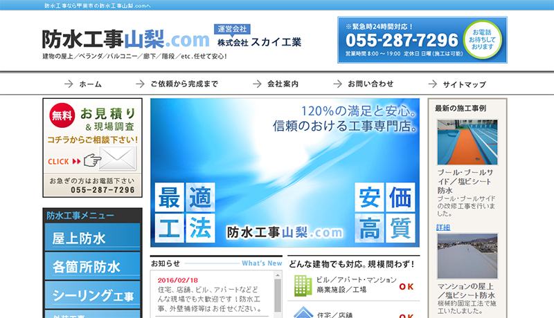Click the 最適工法 tile block
The height and width of the screenshot is (318, 554).
[x=185, y=212]
